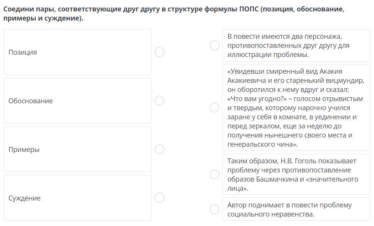The image size is (374, 226).
Task: Choose the 'Таким образом, Н.В. Гоголь показывает' answer card
Action: pos(296,174)
